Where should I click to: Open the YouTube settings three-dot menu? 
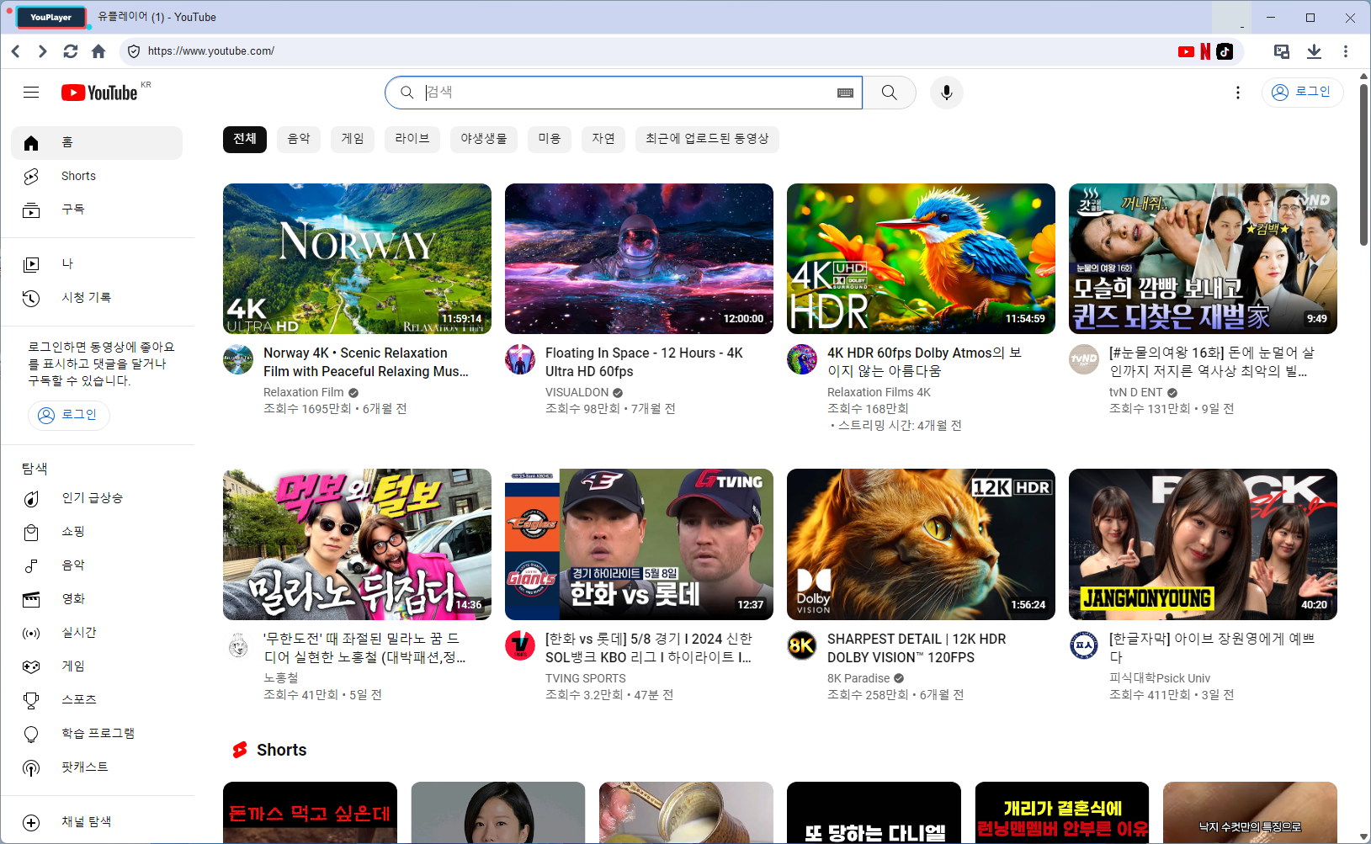tap(1237, 93)
